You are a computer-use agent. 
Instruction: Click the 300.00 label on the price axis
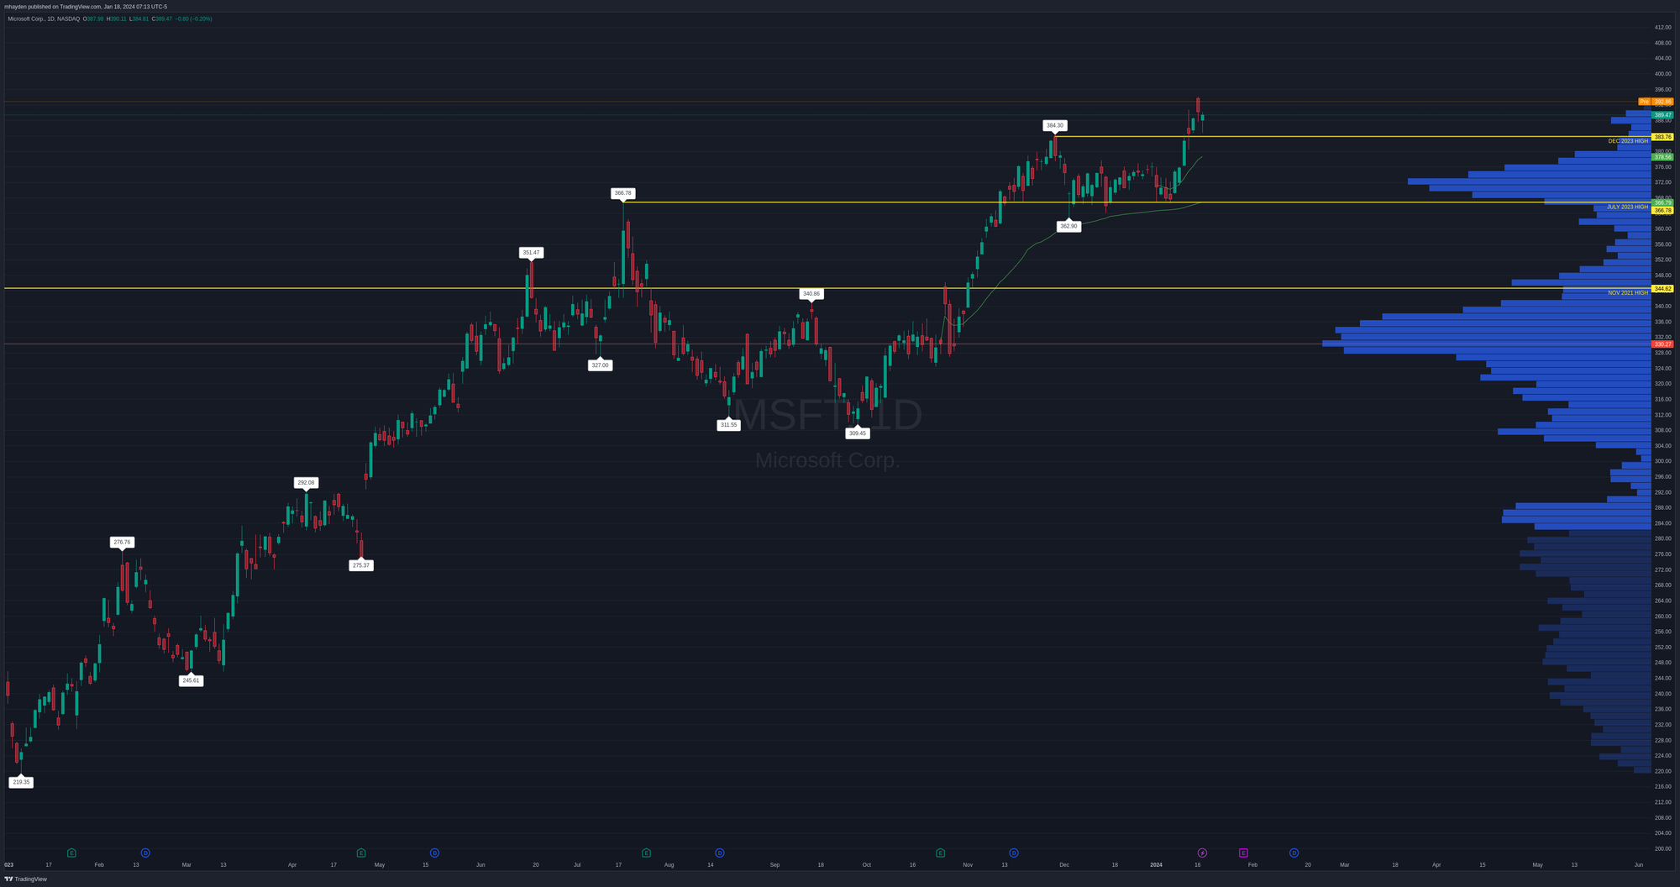[x=1662, y=461]
